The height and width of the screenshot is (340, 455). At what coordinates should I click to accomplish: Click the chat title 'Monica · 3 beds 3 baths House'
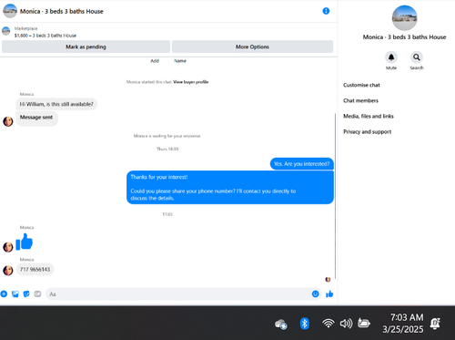[x=62, y=12]
